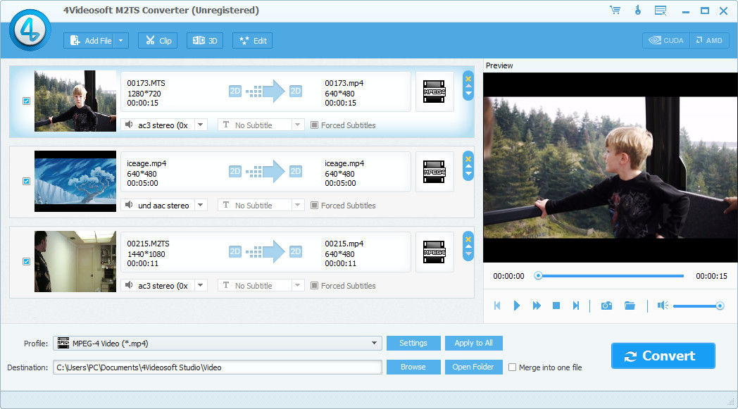Enable Forced Subtitles for 00215.M2TS
The image size is (738, 409).
tap(314, 286)
